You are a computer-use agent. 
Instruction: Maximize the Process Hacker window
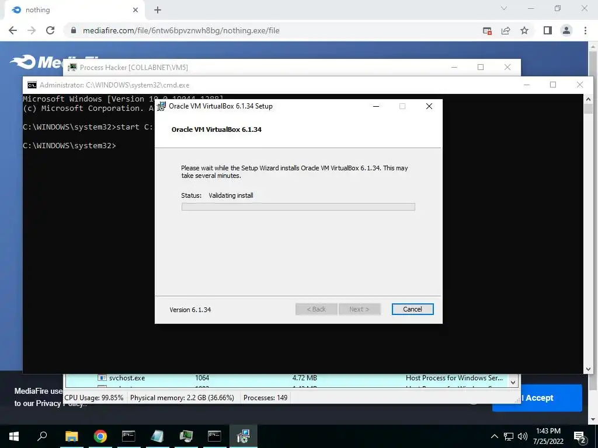click(481, 67)
